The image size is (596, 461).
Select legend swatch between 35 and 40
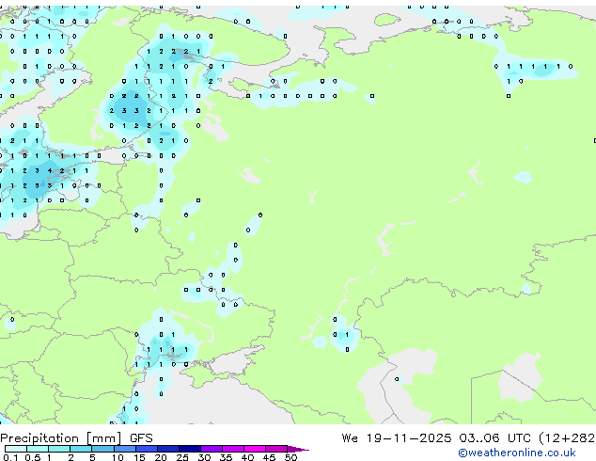[x=233, y=449]
